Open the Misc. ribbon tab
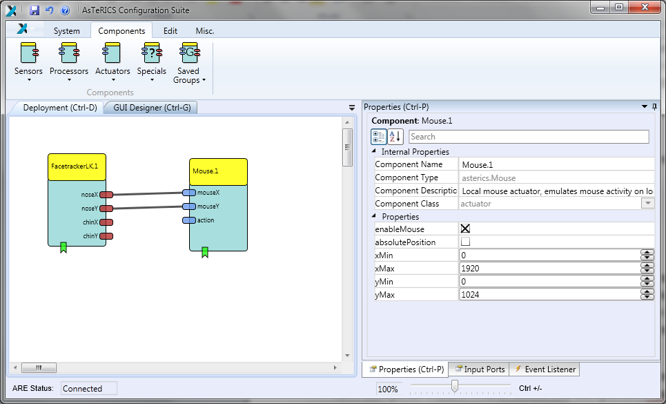 coord(205,31)
